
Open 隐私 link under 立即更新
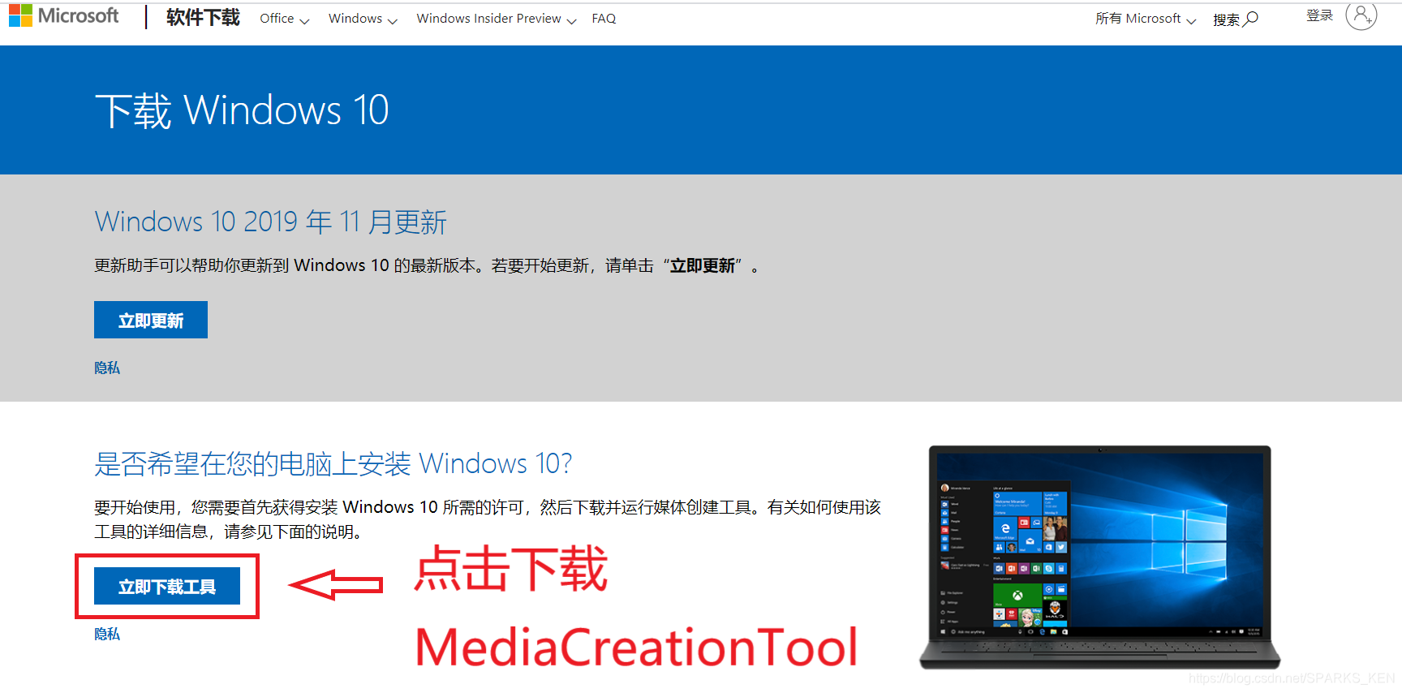[x=107, y=368]
